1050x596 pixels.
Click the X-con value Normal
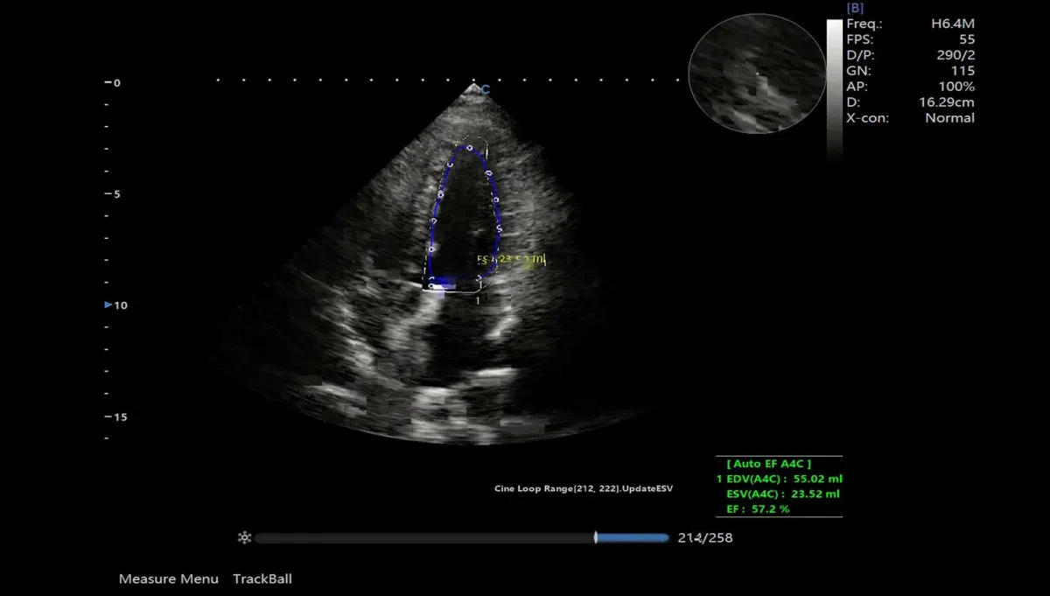[x=949, y=118]
